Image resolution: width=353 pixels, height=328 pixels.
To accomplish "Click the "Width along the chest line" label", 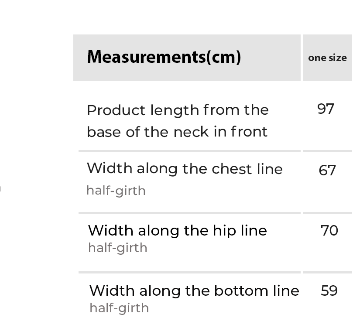I will (x=185, y=169).
